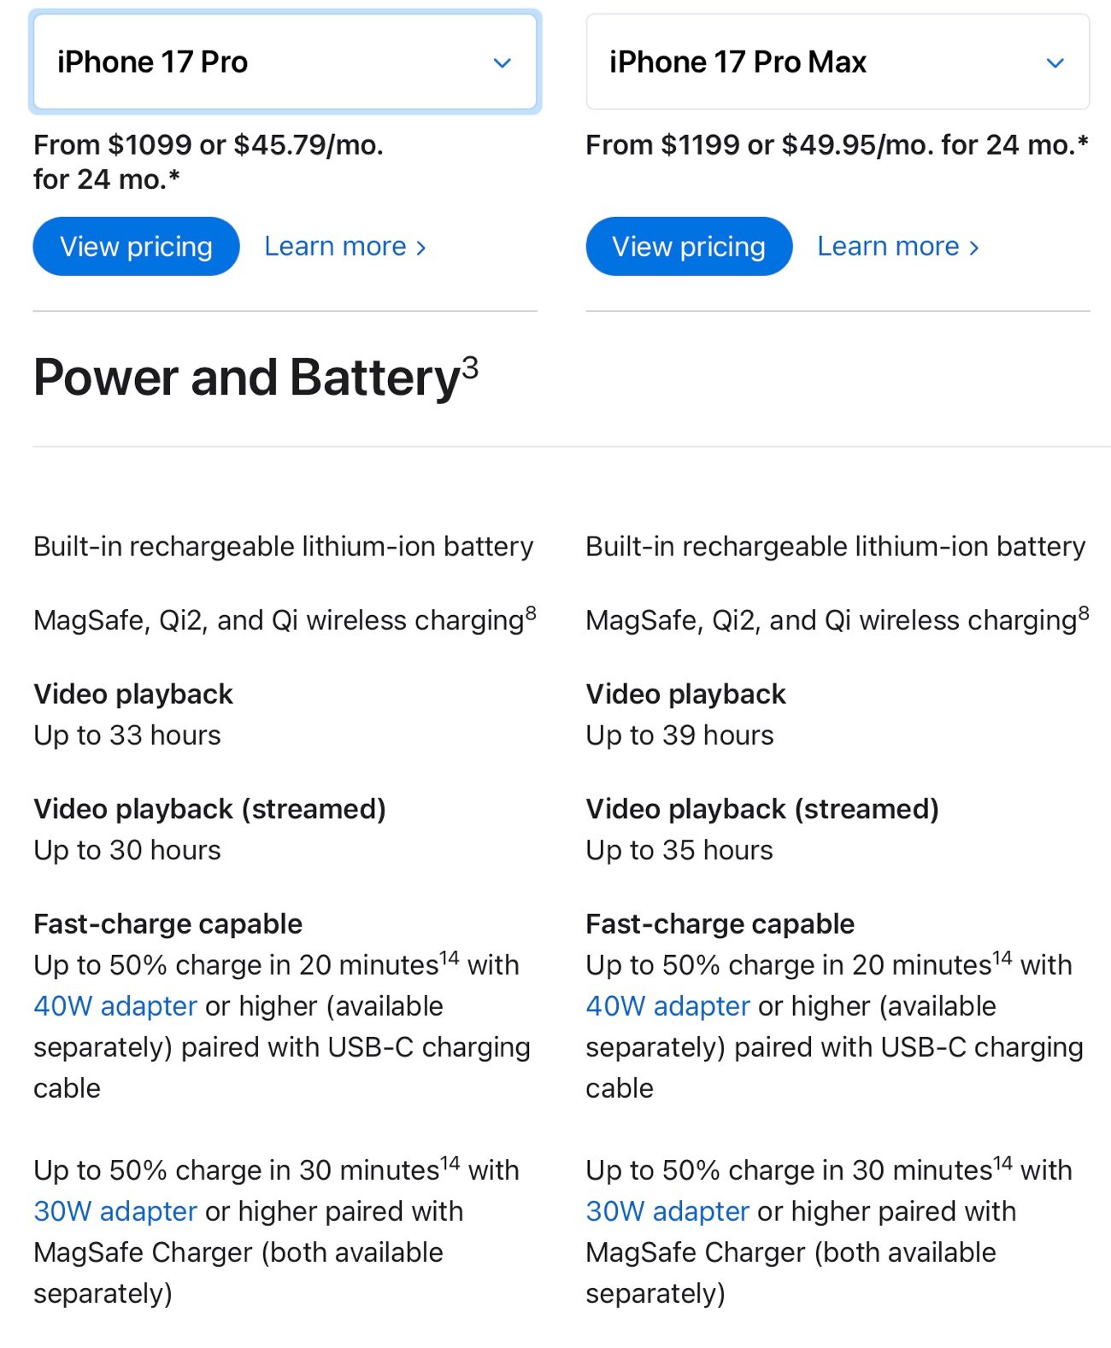Click footnote 14 after Pro Max 20 minutes
This screenshot has height=1348, width=1111.
(x=1002, y=958)
